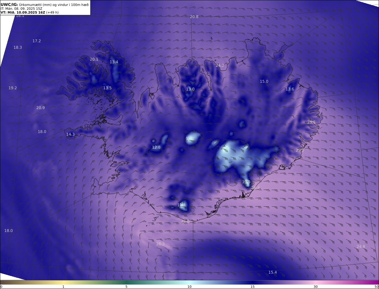Click the colour scale tick labelled 15
Viewport: 379px width, 289px height.
click(253, 287)
